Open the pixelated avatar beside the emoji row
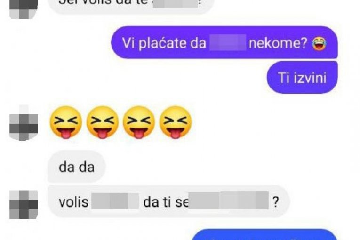The height and width of the screenshot is (240, 360). (24, 123)
